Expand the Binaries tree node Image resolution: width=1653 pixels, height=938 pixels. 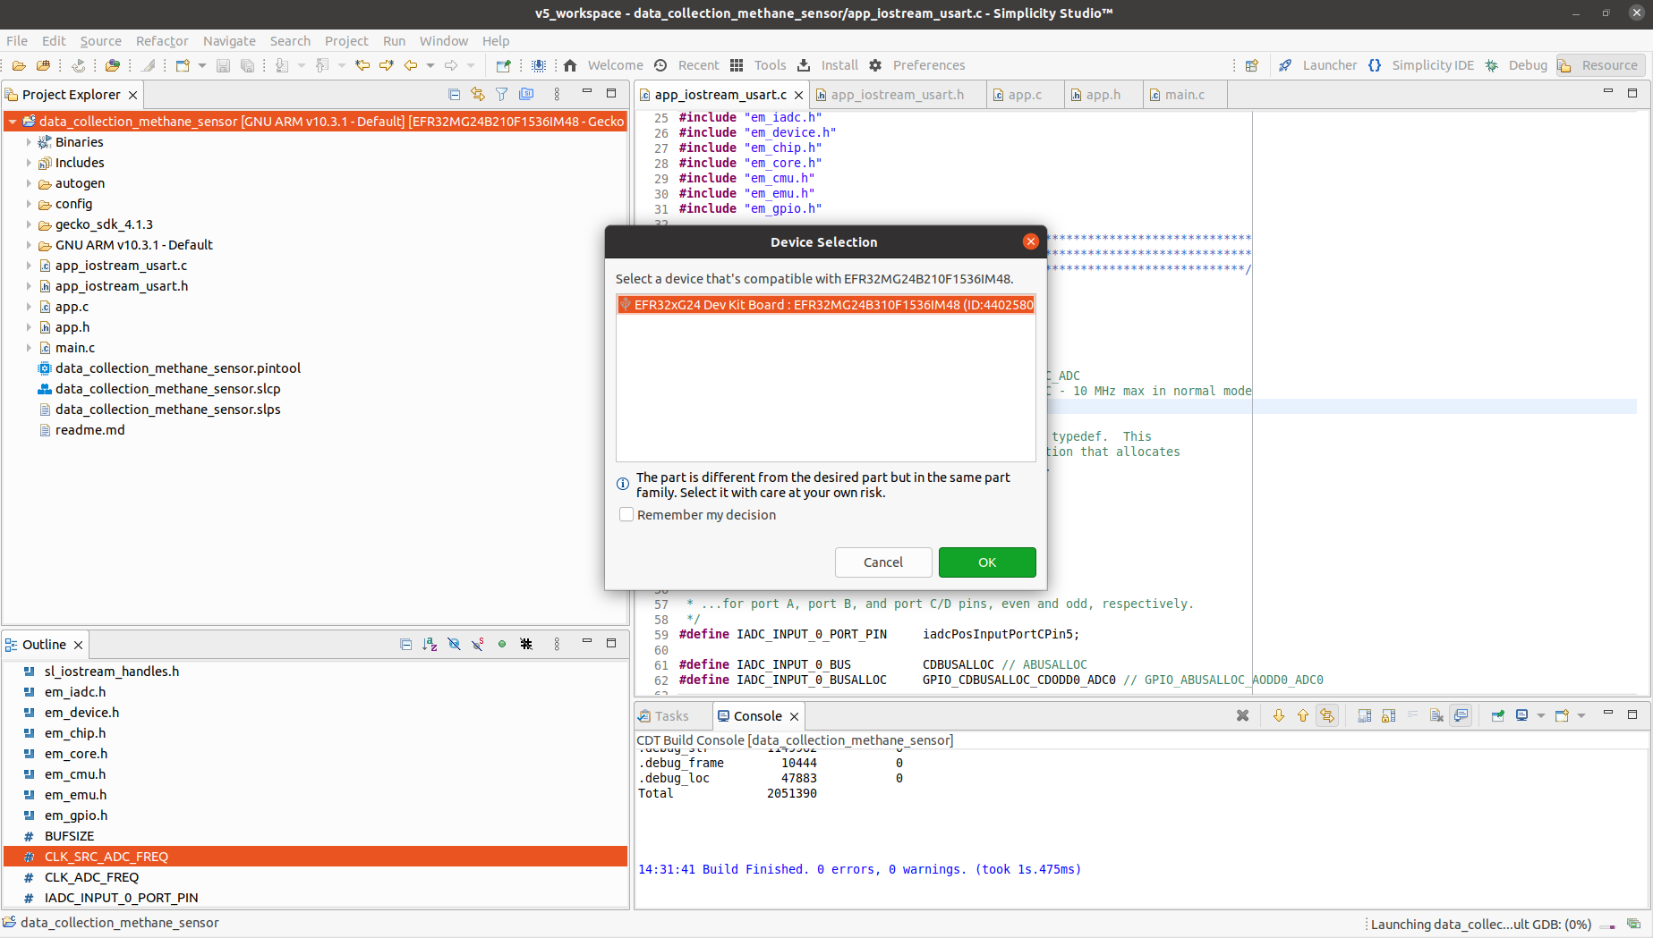coord(29,142)
